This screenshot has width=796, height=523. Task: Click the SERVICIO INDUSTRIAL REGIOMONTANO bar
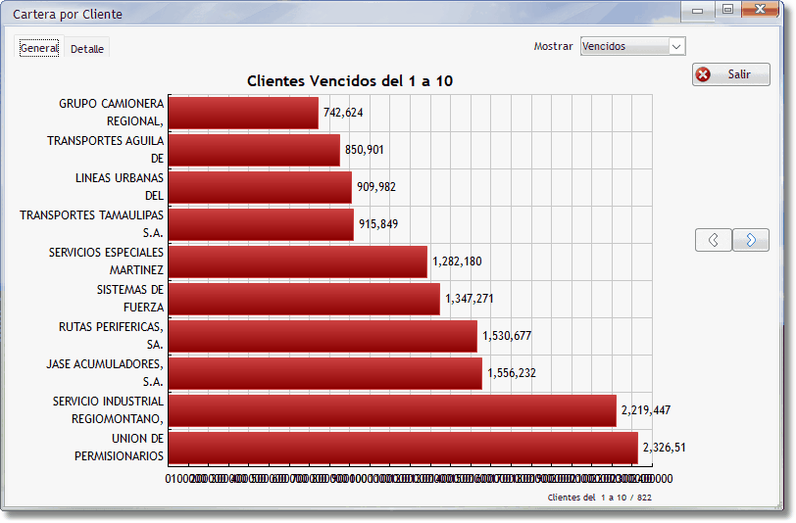point(392,410)
